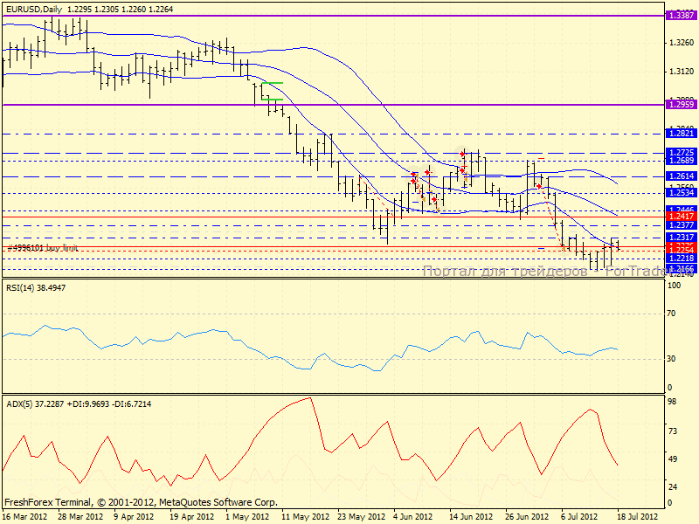Click the 1.3260 price axis value
Screen dimensions: 699x524
(682, 43)
